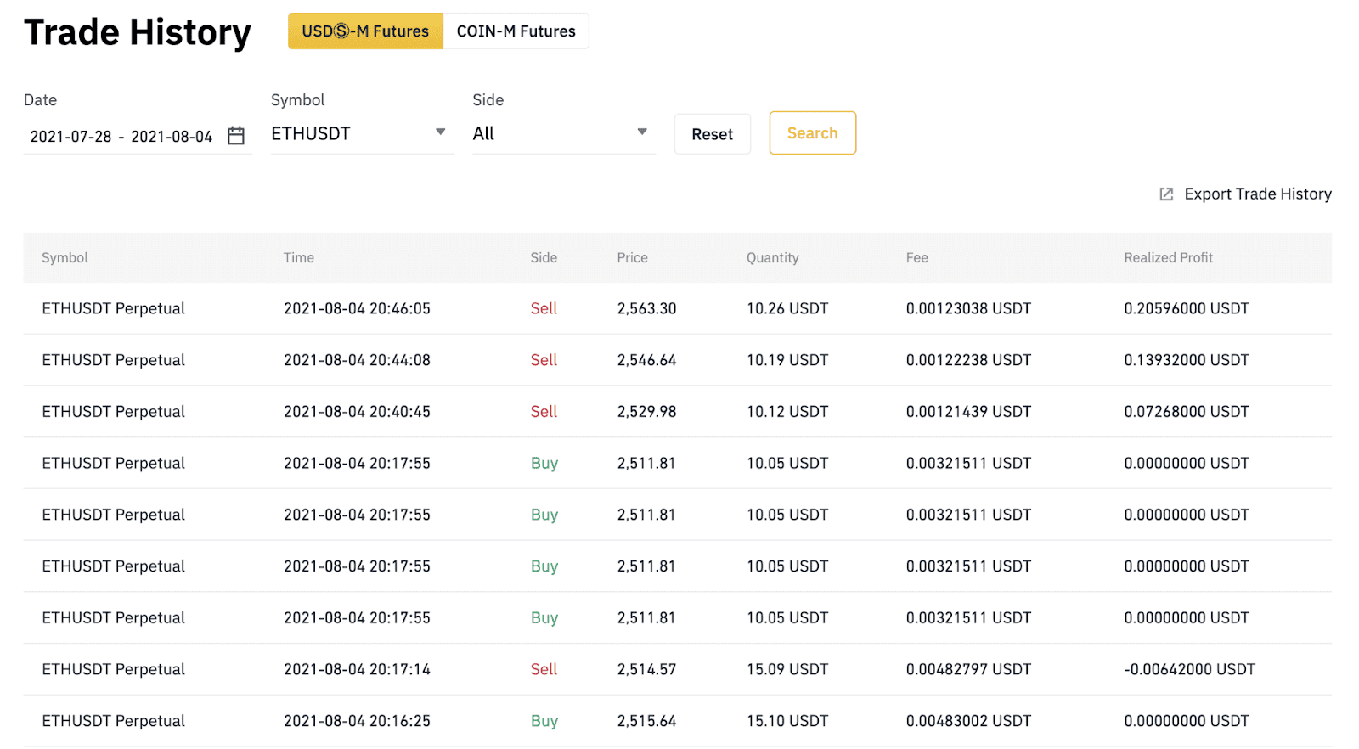This screenshot has height=749, width=1359.
Task: Click the Reset button
Action: (x=712, y=134)
